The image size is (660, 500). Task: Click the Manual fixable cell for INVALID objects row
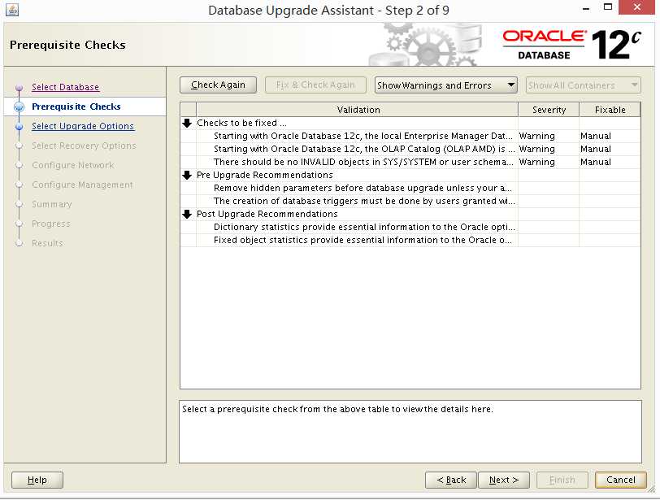pos(610,162)
